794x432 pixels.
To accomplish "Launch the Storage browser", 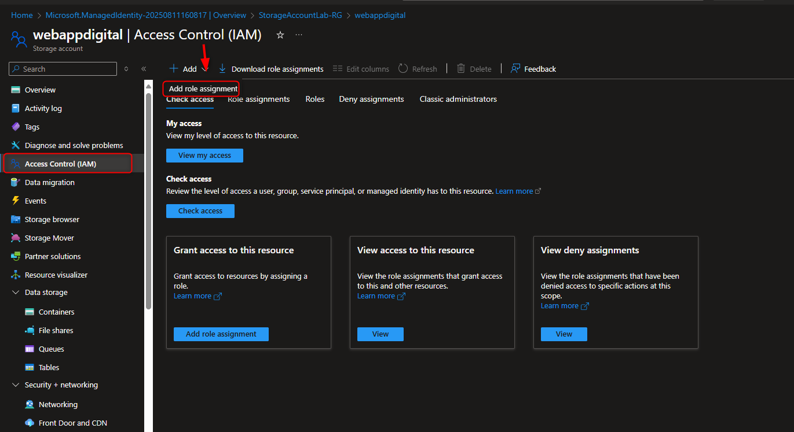I will pyautogui.click(x=53, y=219).
